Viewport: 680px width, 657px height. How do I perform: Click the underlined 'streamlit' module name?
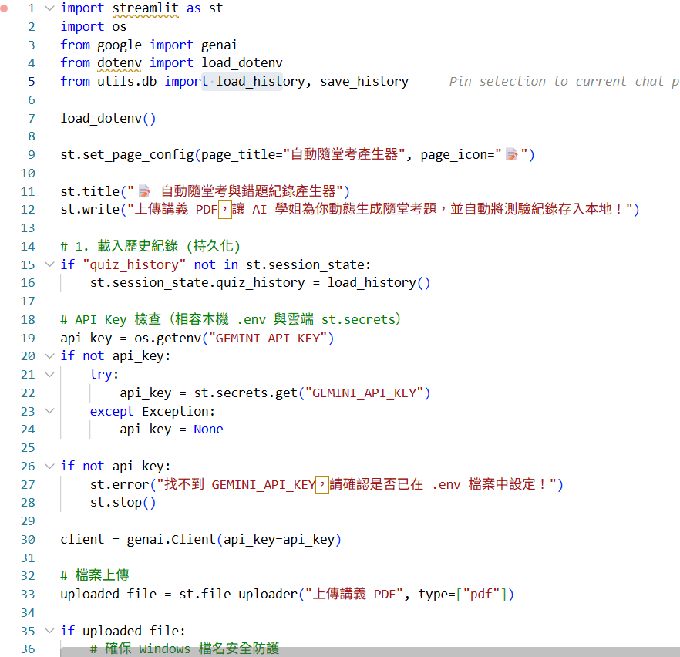145,8
